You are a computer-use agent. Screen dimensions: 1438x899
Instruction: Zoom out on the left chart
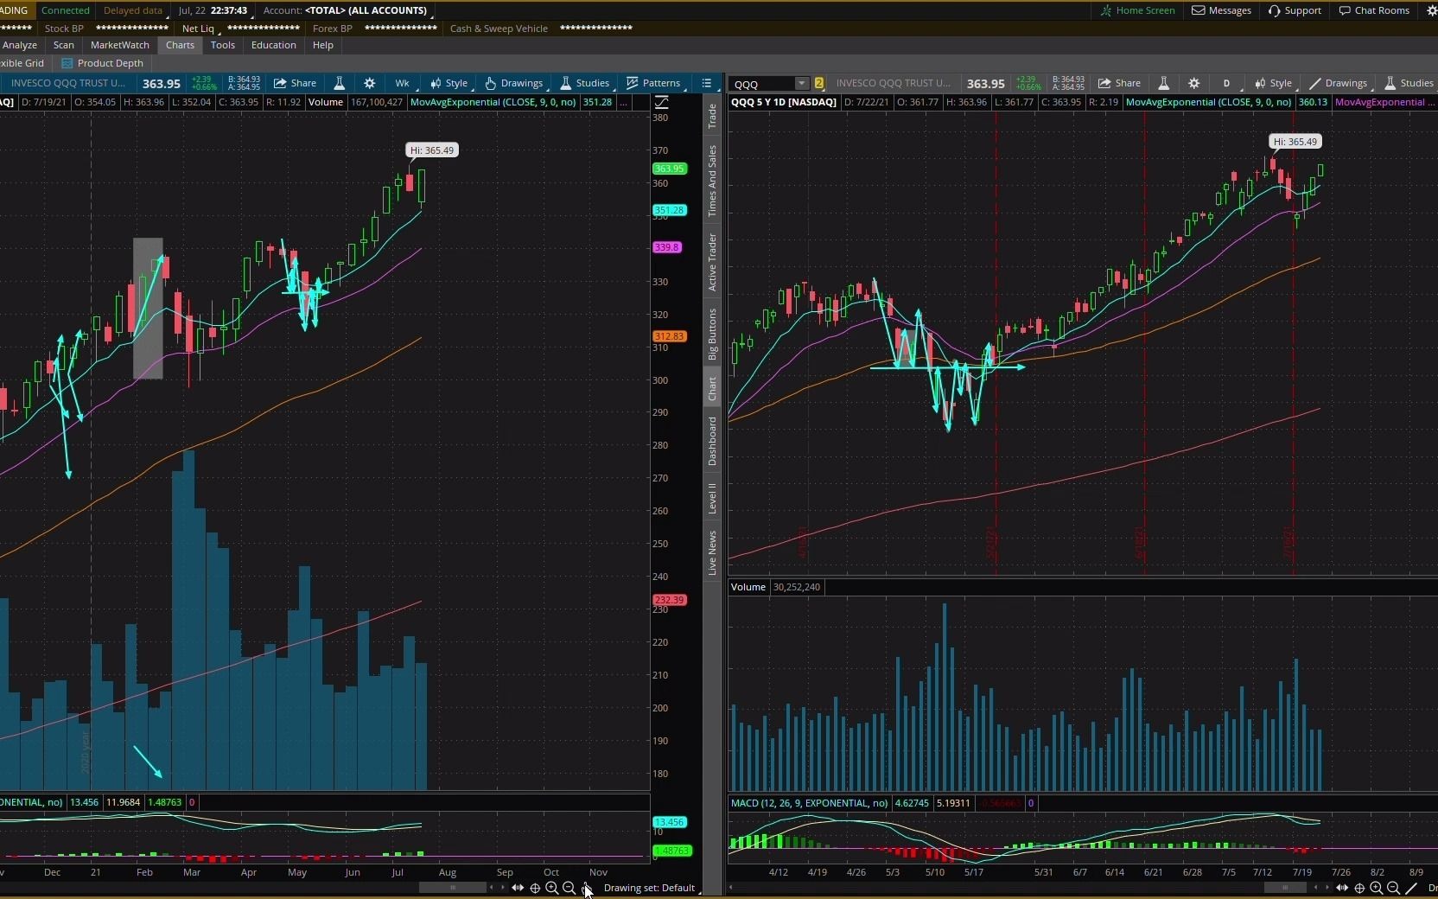(569, 888)
